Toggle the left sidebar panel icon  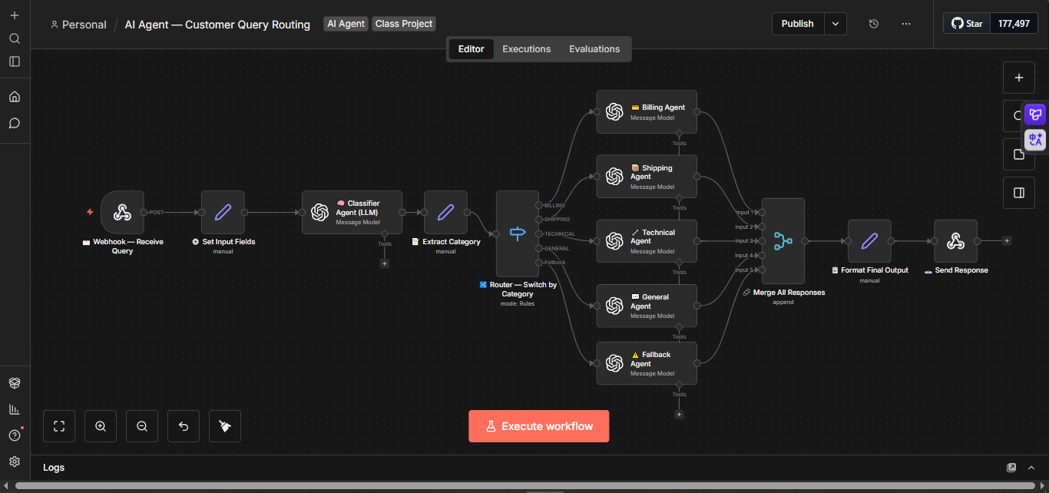click(x=15, y=61)
